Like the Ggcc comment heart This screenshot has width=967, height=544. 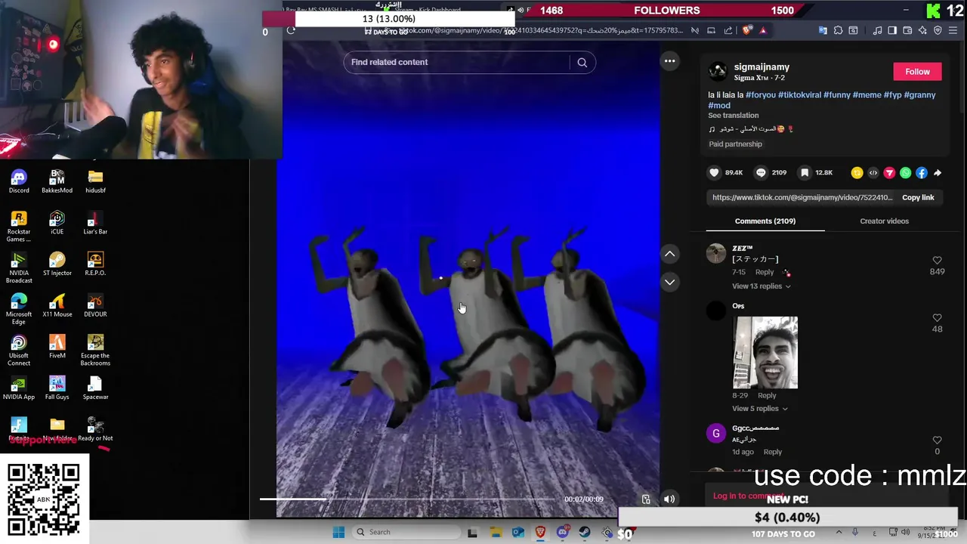(937, 440)
